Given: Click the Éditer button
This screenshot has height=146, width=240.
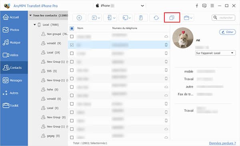Looking at the screenshot, I should (x=228, y=32).
